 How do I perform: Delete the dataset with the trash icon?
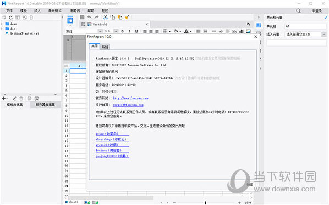coord(21,99)
